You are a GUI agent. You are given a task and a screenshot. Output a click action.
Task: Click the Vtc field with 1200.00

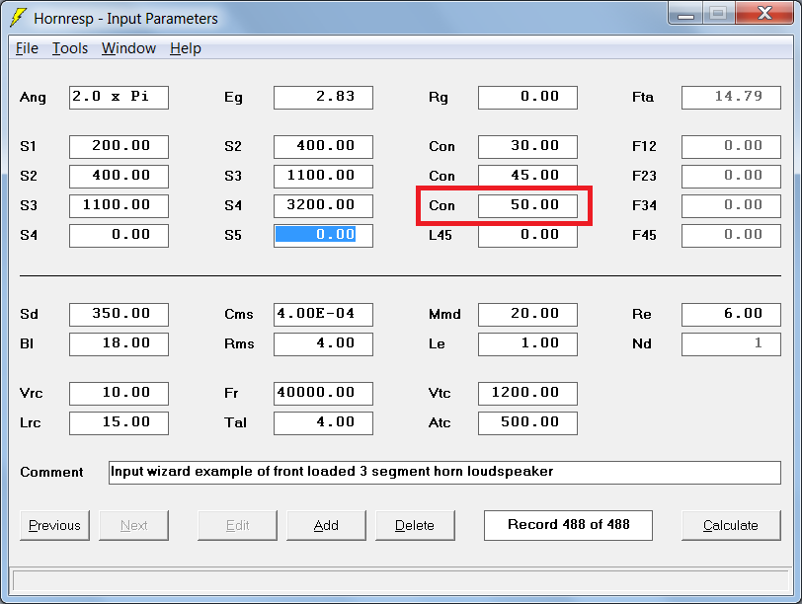click(527, 394)
